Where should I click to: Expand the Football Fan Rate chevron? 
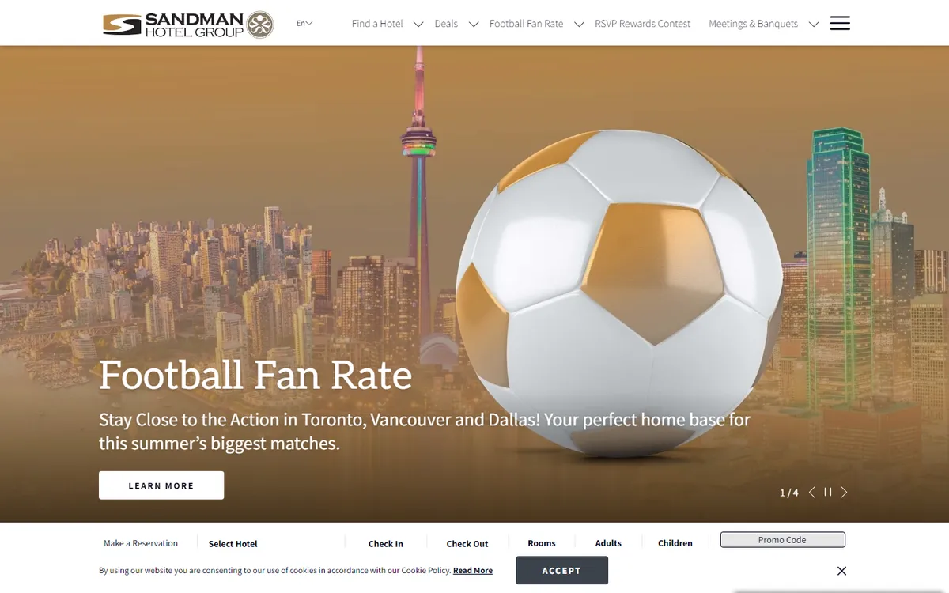[579, 24]
